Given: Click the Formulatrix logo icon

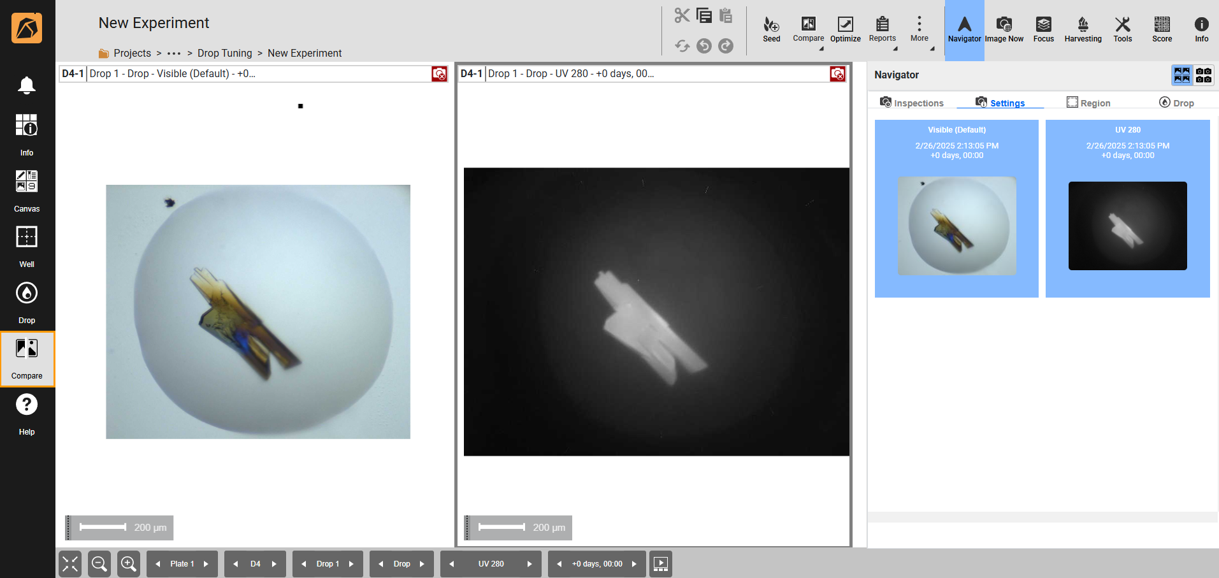Looking at the screenshot, I should pos(27,28).
